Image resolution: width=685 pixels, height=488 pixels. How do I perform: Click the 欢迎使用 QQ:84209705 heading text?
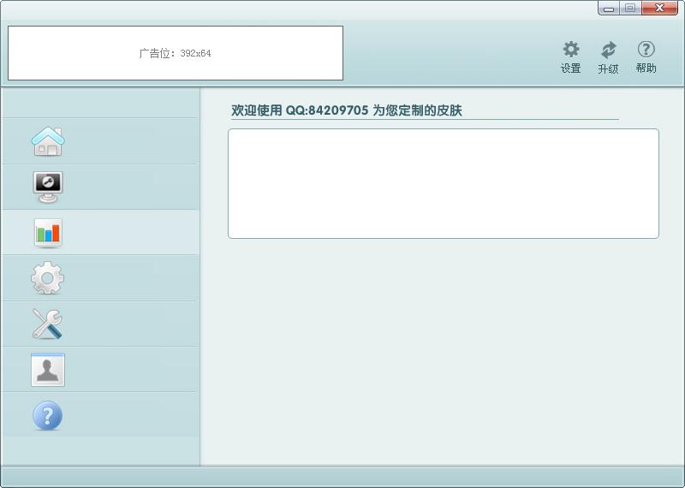point(347,110)
